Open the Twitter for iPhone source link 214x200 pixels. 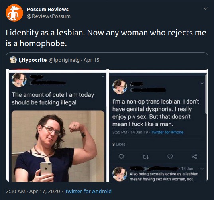coord(167,132)
